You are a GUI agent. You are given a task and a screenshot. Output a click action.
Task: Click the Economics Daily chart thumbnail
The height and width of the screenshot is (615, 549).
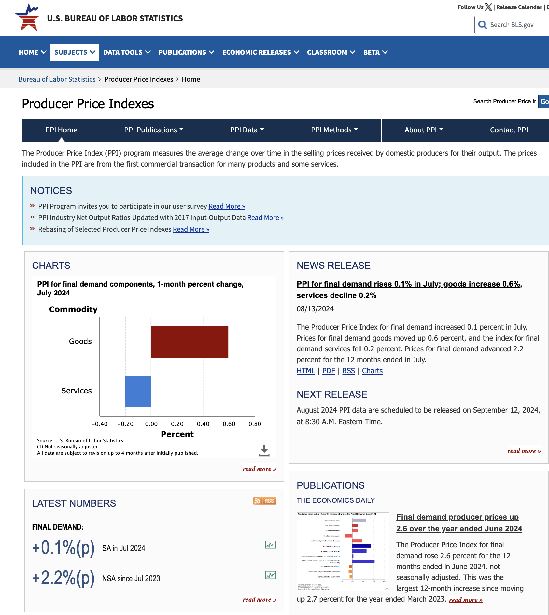pyautogui.click(x=343, y=552)
